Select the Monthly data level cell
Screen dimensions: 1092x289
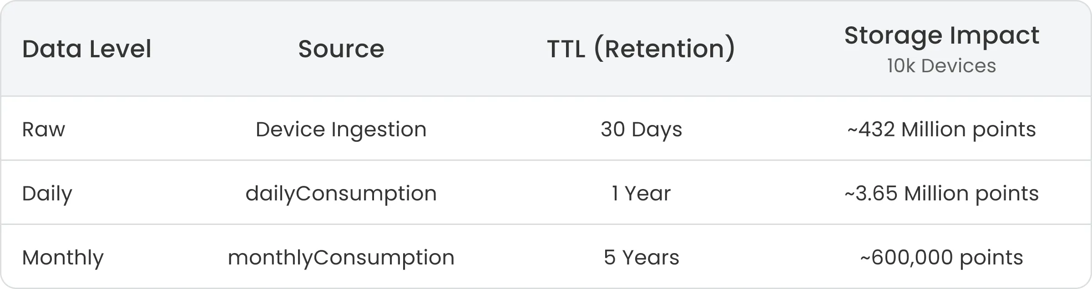point(63,258)
